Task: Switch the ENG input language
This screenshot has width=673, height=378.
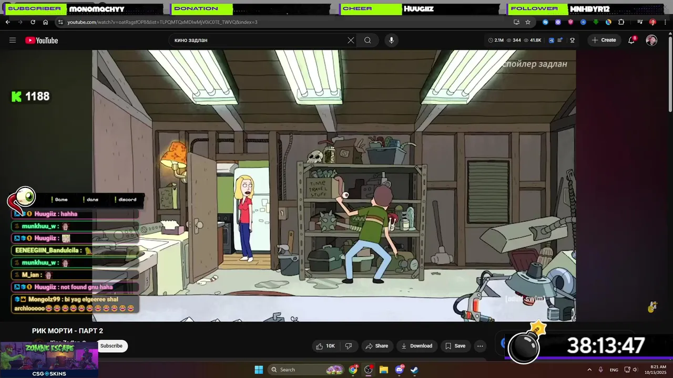Action: pos(614,370)
